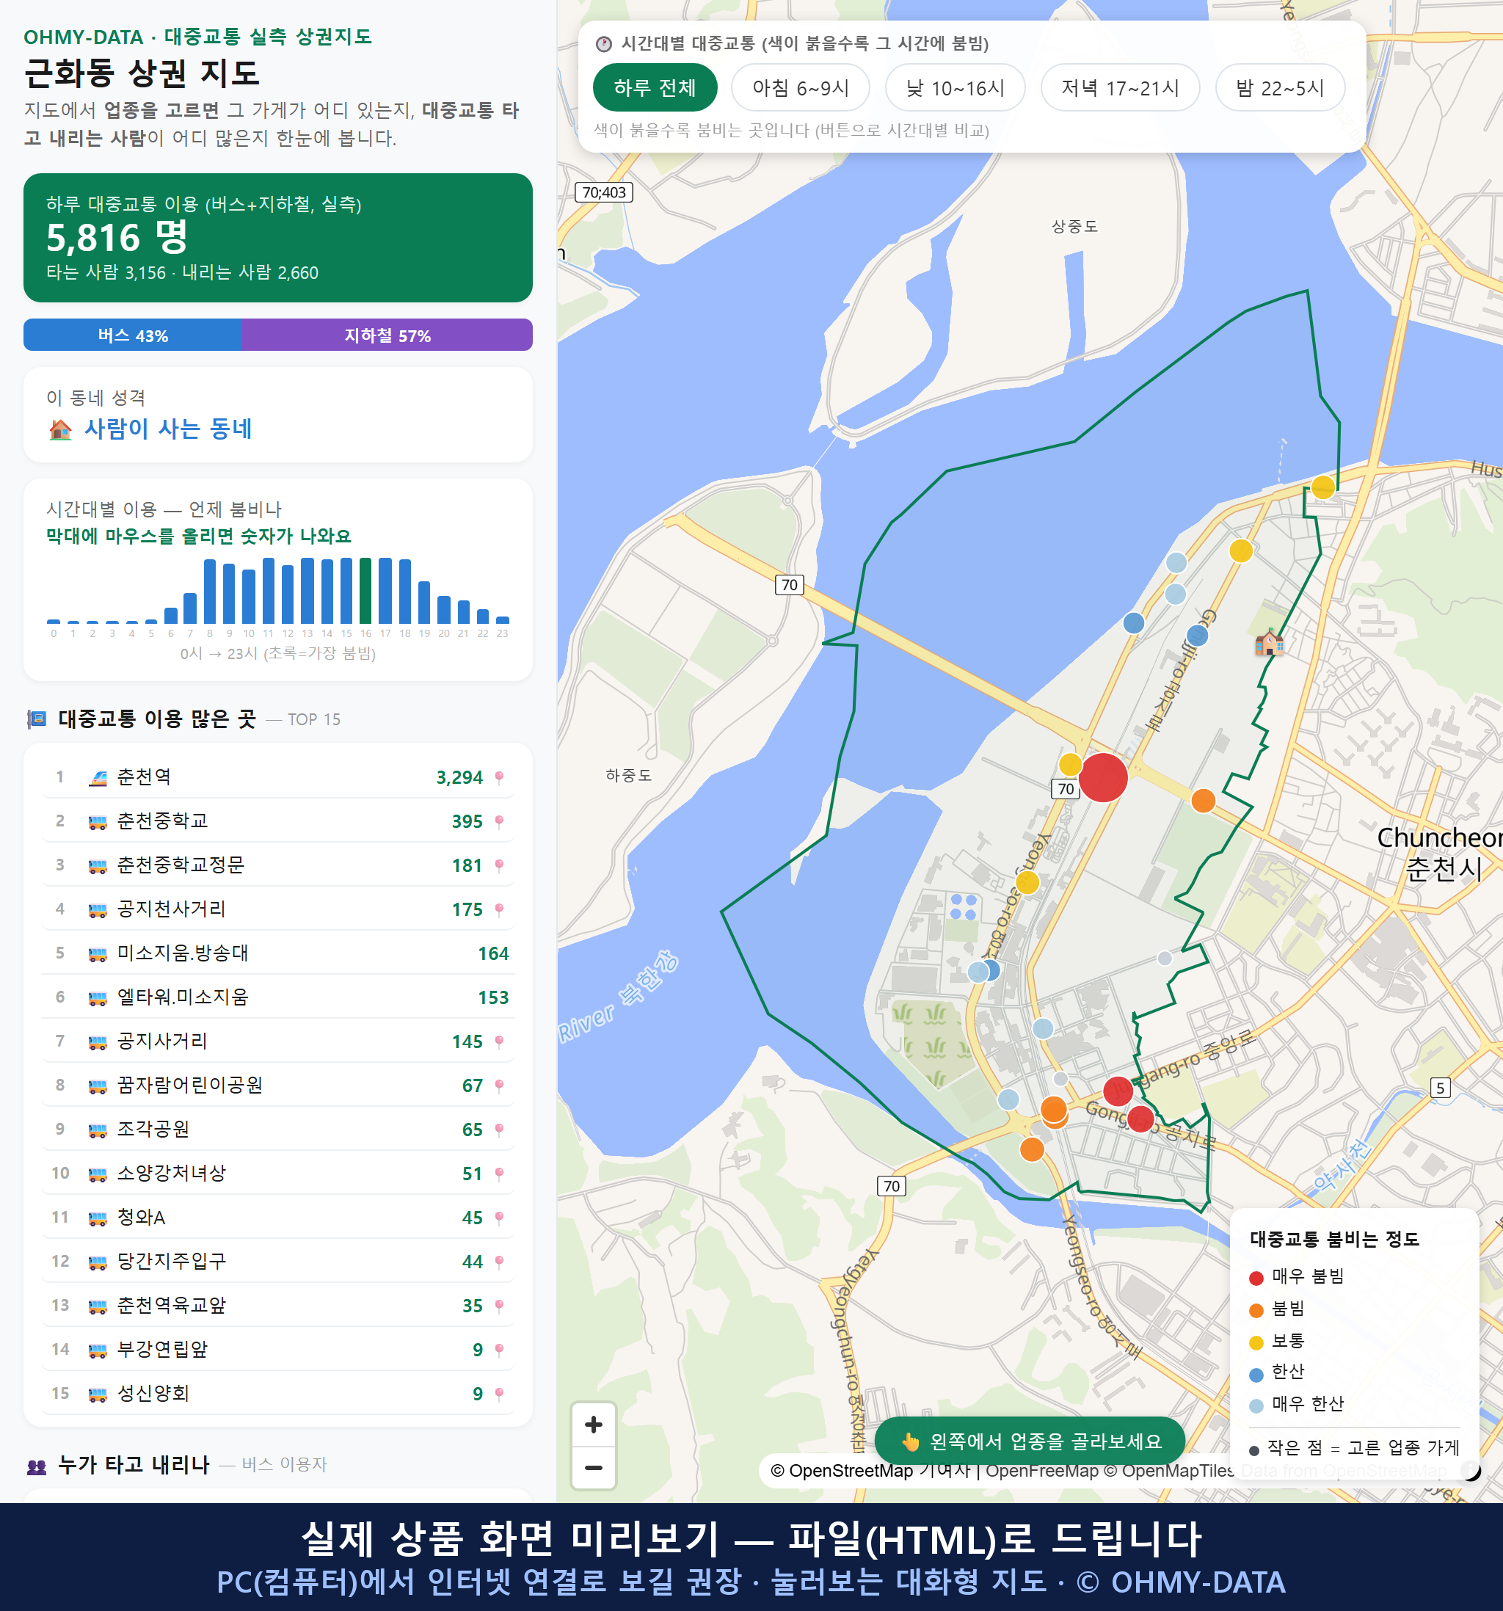Click the 당간지주입구 44 list row

(278, 1261)
